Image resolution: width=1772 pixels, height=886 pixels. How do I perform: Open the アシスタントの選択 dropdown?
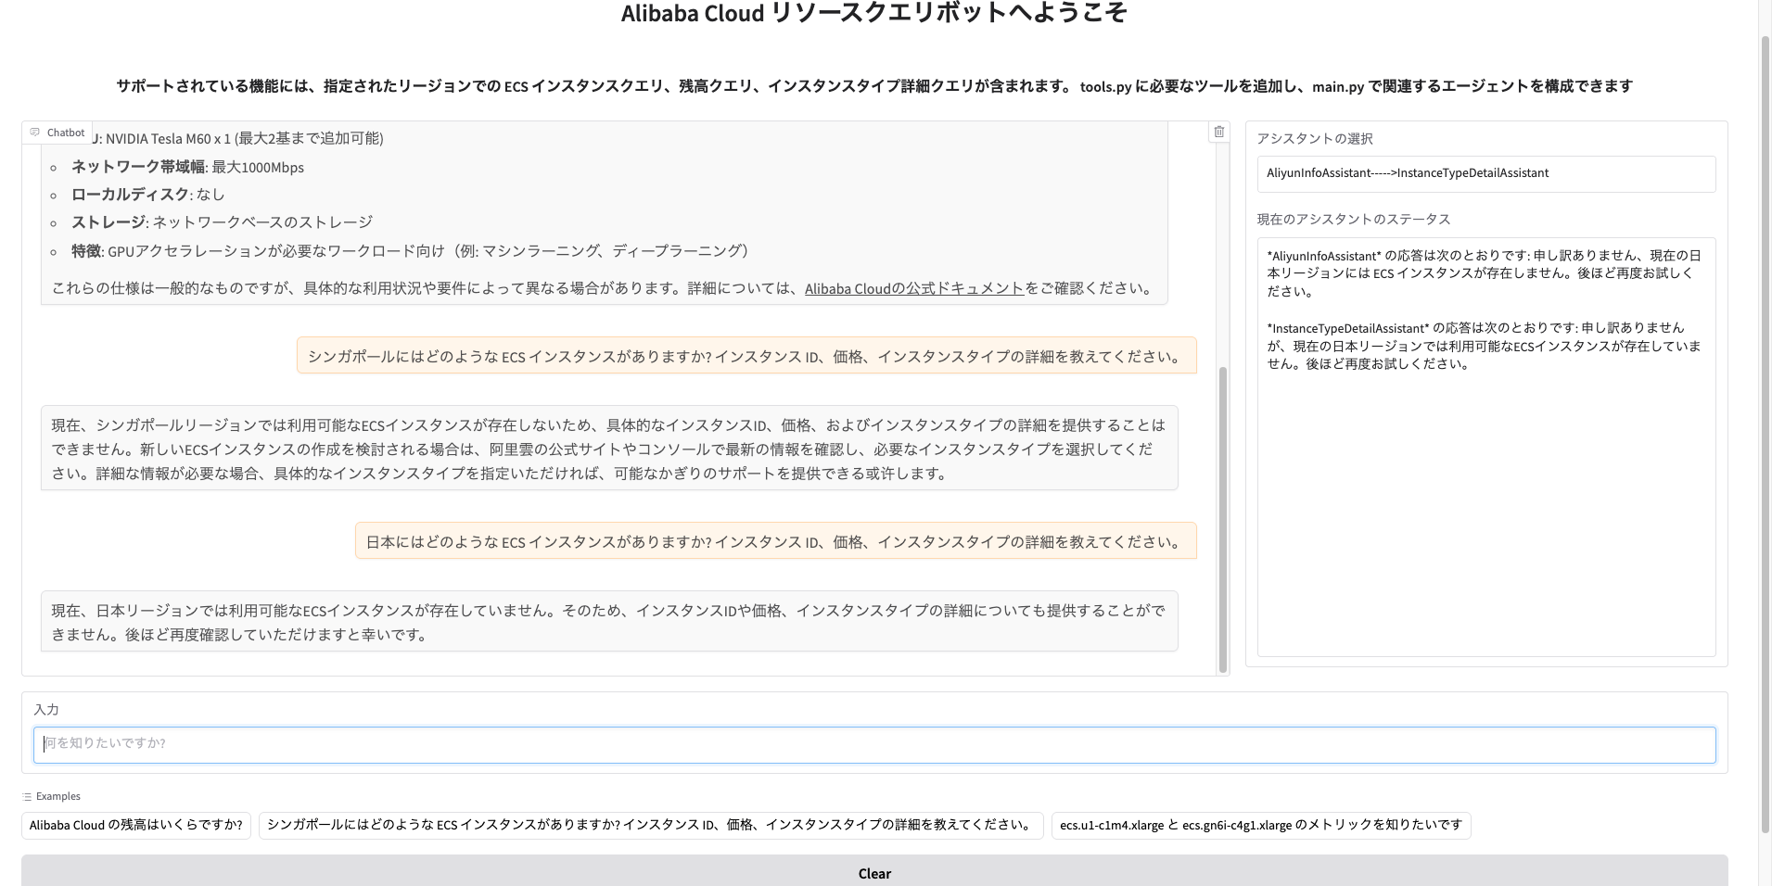pyautogui.click(x=1485, y=173)
